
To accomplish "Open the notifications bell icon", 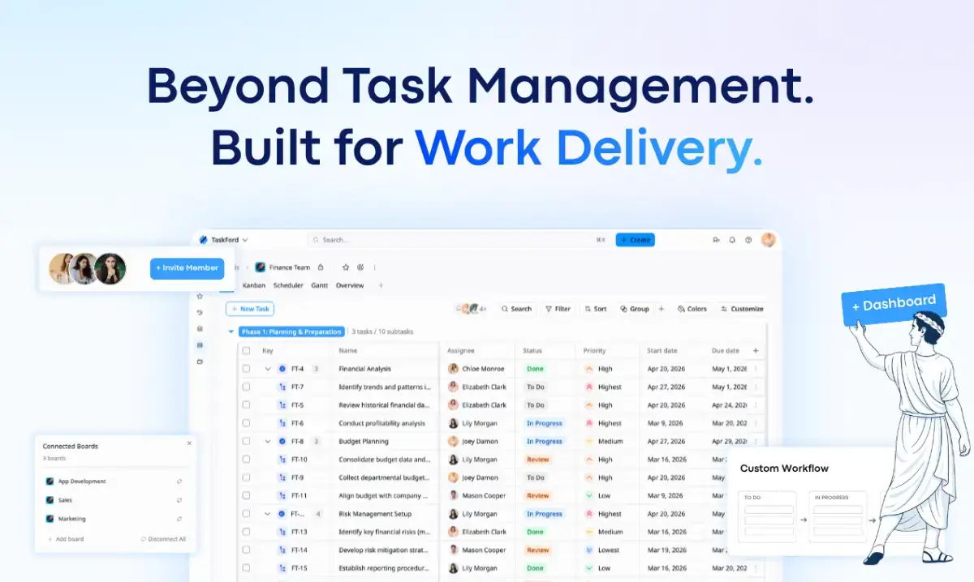I will [732, 240].
